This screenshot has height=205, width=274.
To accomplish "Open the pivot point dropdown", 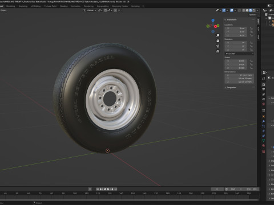I will [100, 10].
